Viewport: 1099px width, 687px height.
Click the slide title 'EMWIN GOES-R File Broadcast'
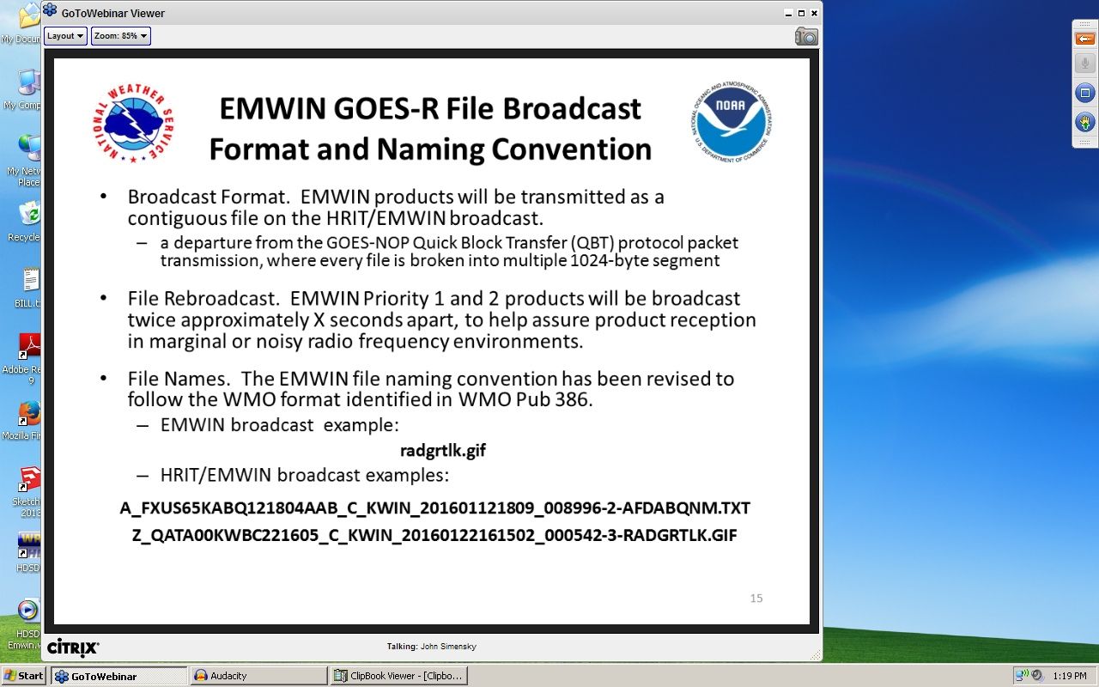430,109
